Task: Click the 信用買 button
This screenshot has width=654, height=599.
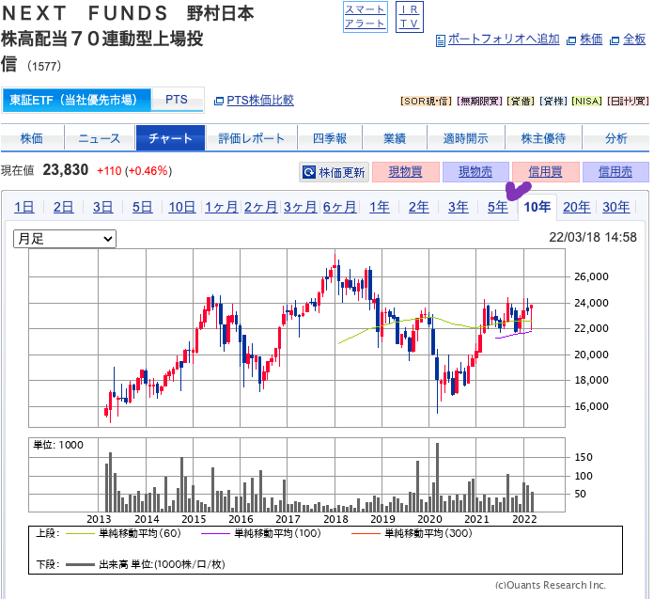Action: coord(546,172)
